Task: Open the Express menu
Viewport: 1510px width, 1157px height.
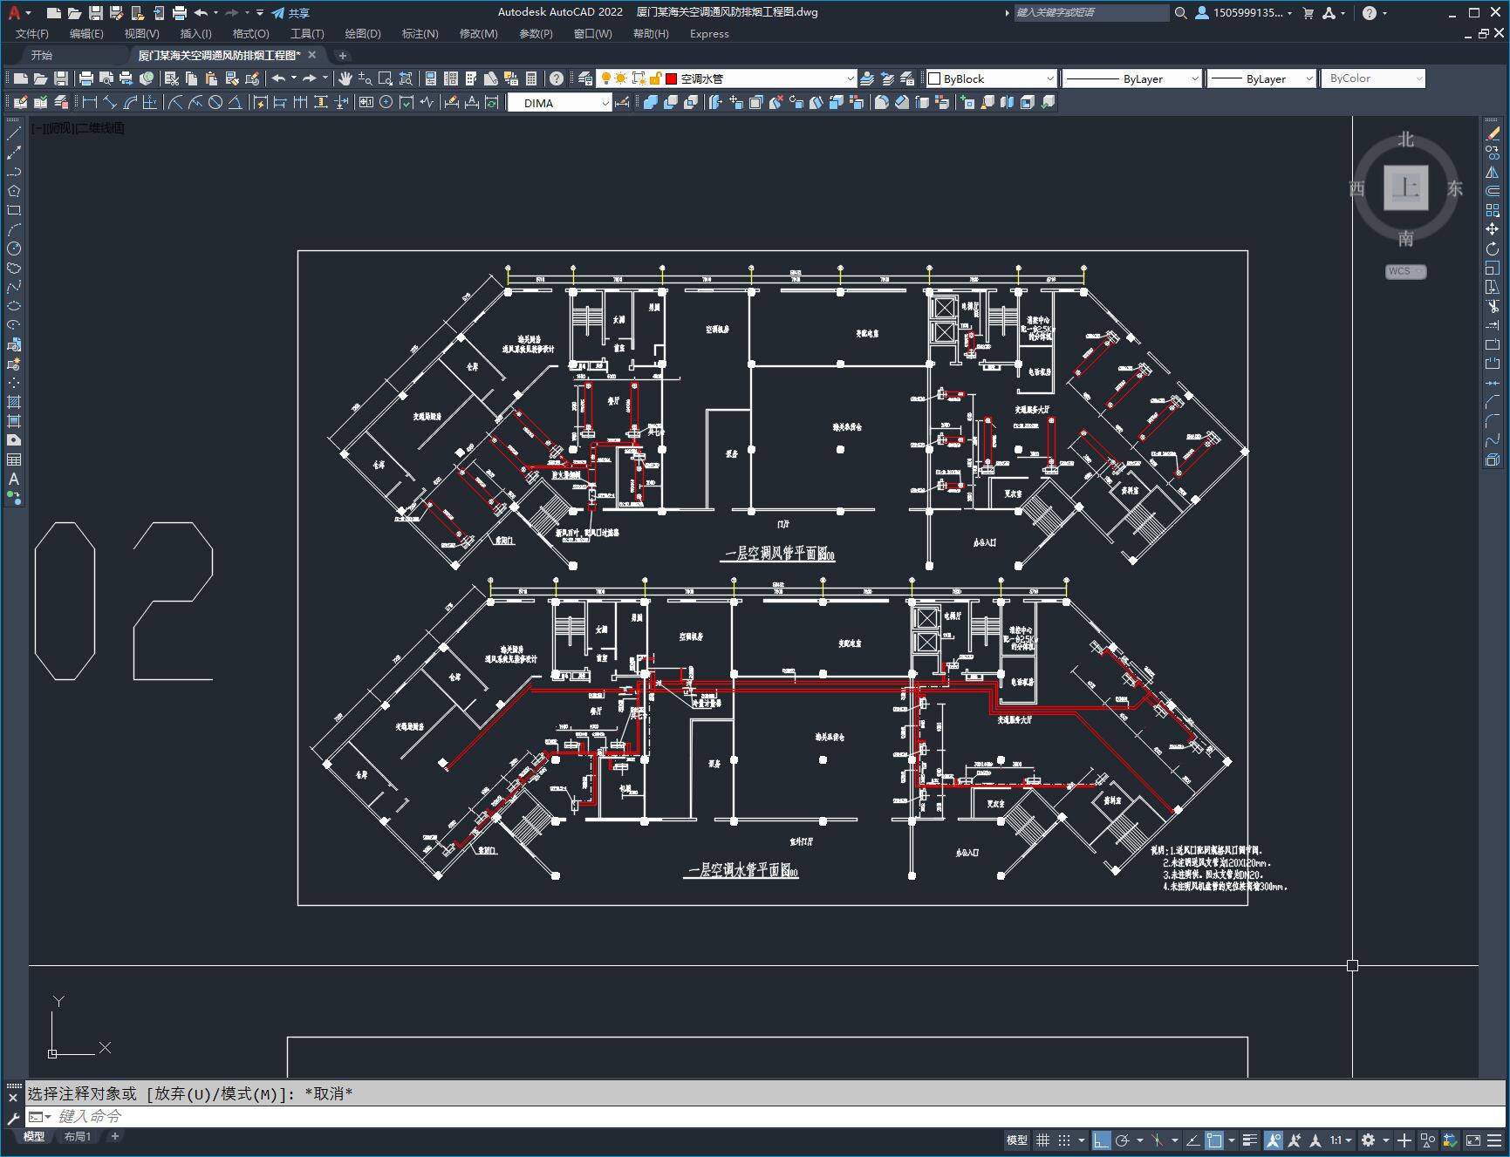Action: point(709,34)
